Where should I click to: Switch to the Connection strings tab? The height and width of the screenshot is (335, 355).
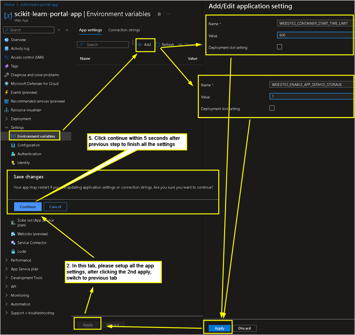click(x=124, y=30)
